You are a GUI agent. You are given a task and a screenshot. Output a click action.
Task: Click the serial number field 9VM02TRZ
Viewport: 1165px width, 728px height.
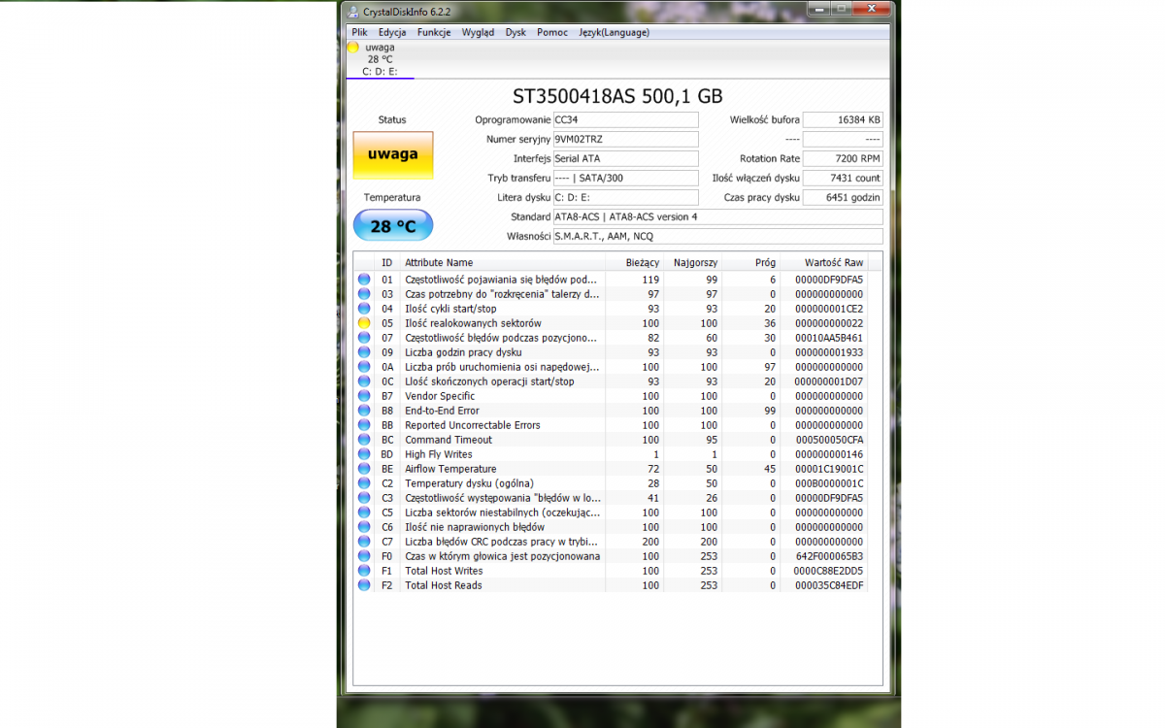click(625, 139)
